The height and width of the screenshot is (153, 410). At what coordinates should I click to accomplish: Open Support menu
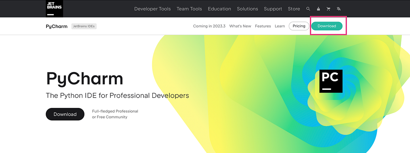coord(273,9)
